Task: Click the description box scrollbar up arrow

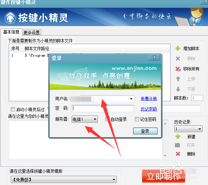Action: pos(165,124)
